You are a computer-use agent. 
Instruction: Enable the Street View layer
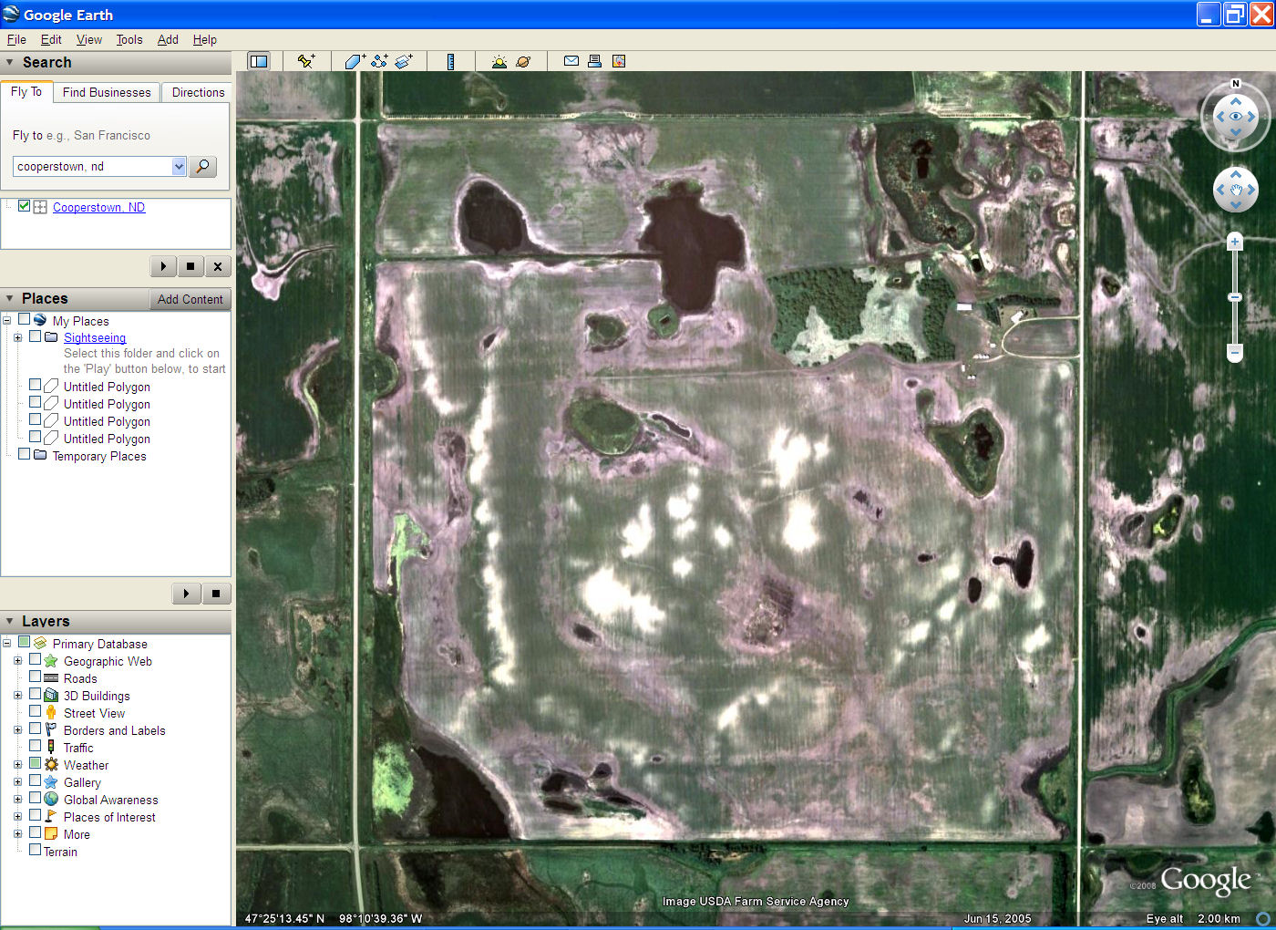[x=36, y=711]
